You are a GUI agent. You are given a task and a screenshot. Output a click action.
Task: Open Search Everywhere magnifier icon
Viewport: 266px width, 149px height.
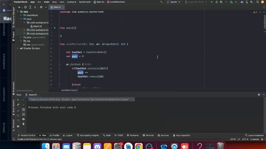pyautogui.click(x=258, y=2)
